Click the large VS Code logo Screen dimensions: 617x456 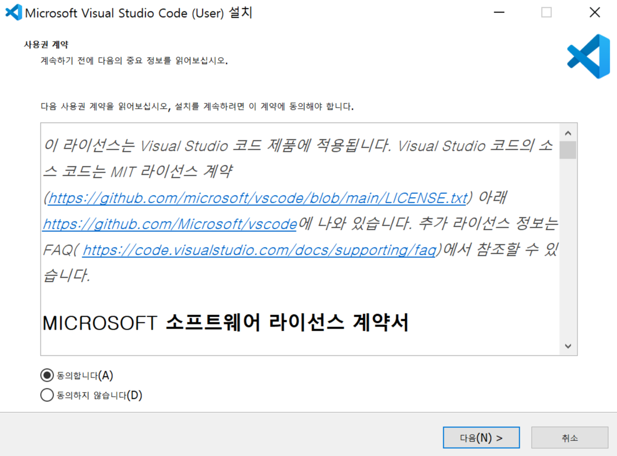point(589,56)
